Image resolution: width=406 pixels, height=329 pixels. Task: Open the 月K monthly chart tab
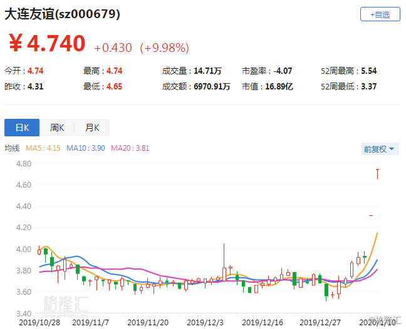click(x=92, y=128)
